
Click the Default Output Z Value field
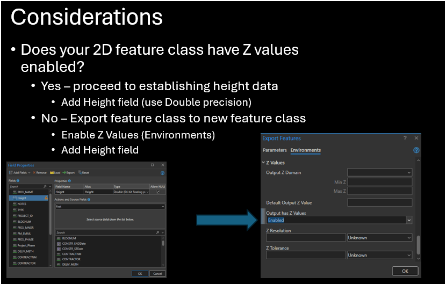click(x=380, y=202)
